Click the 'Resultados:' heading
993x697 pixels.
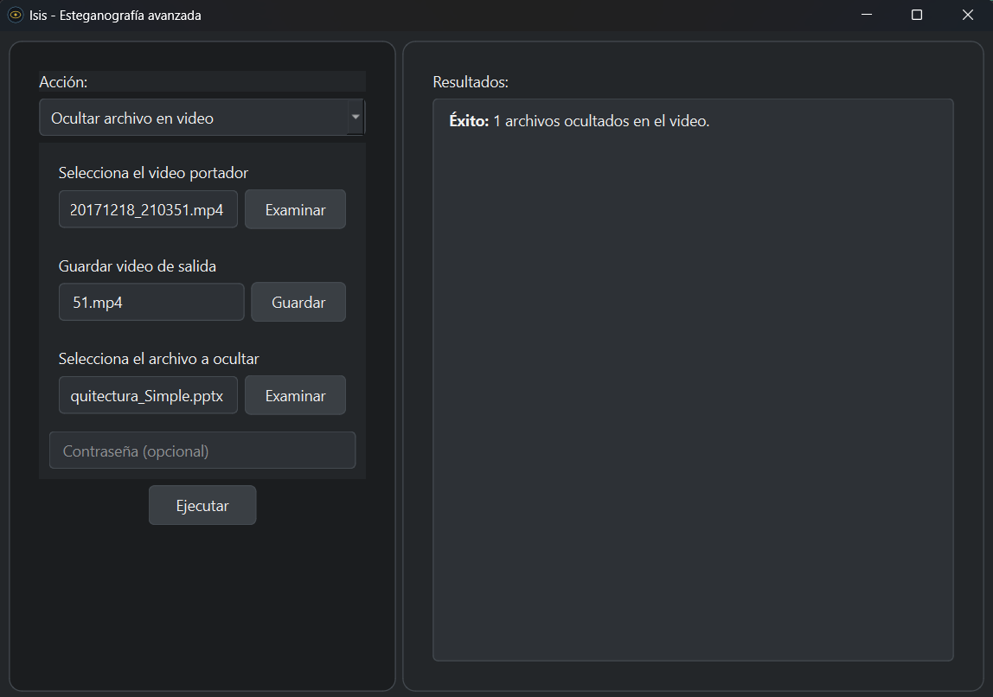click(x=471, y=82)
